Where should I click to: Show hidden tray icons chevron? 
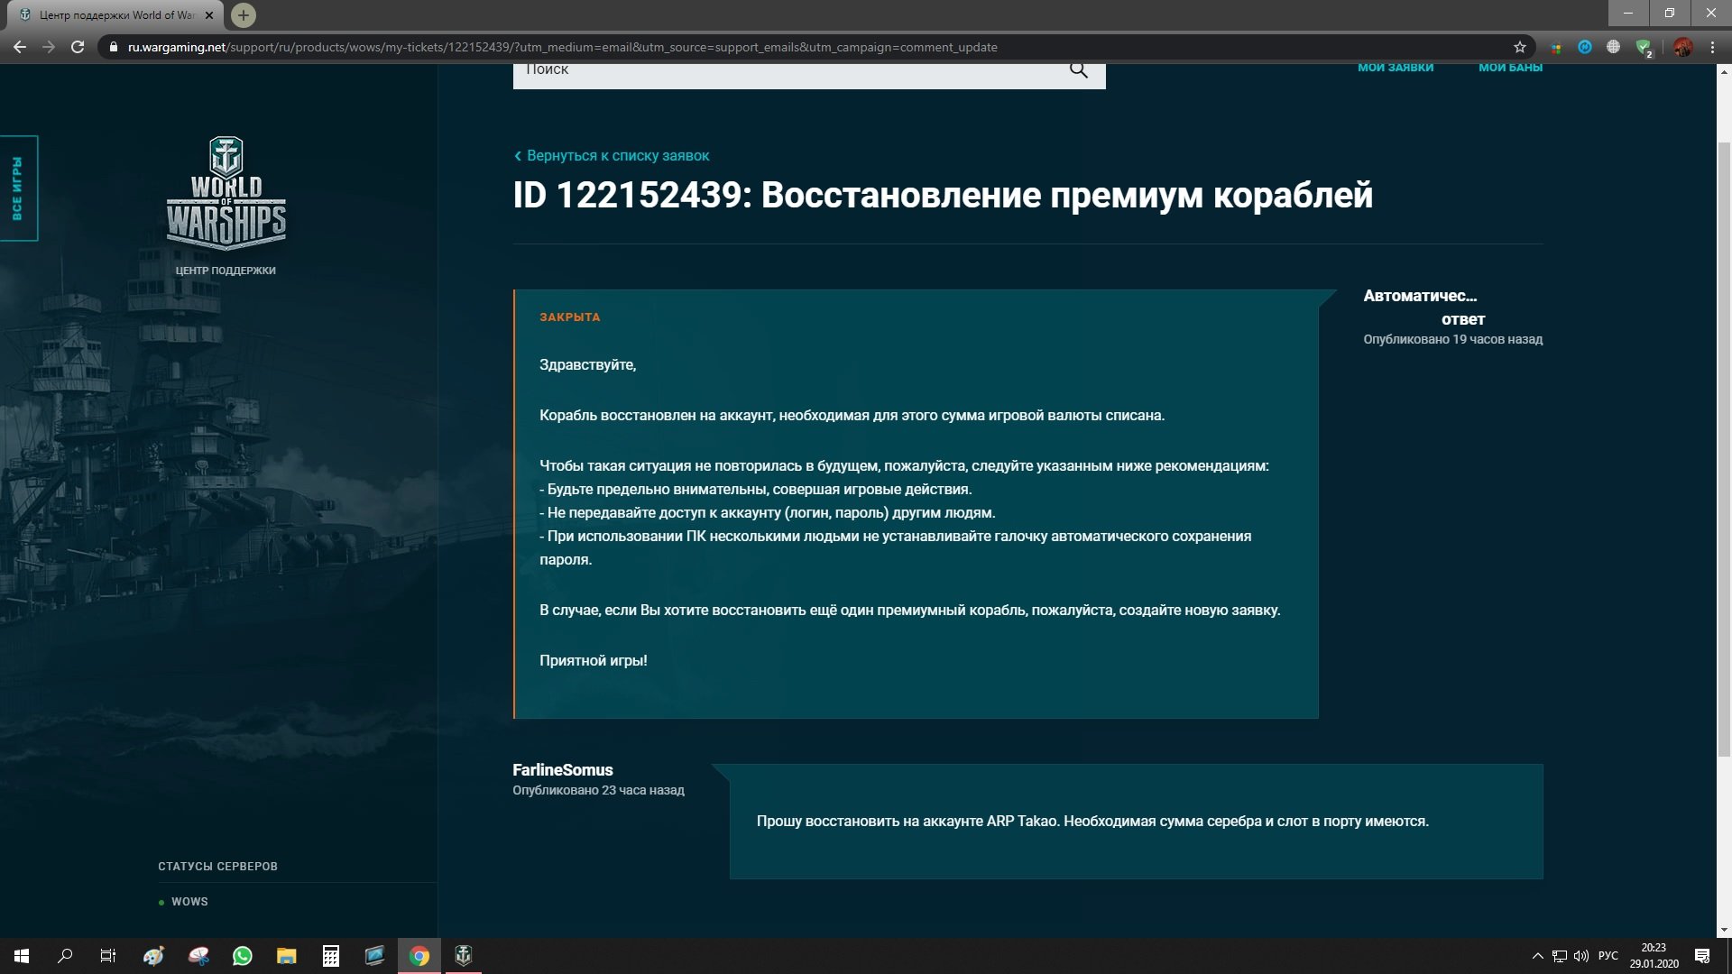tap(1537, 956)
